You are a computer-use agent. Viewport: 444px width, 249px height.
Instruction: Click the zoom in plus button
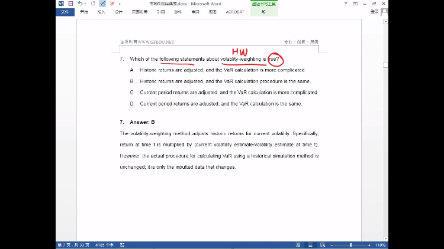coord(369,245)
